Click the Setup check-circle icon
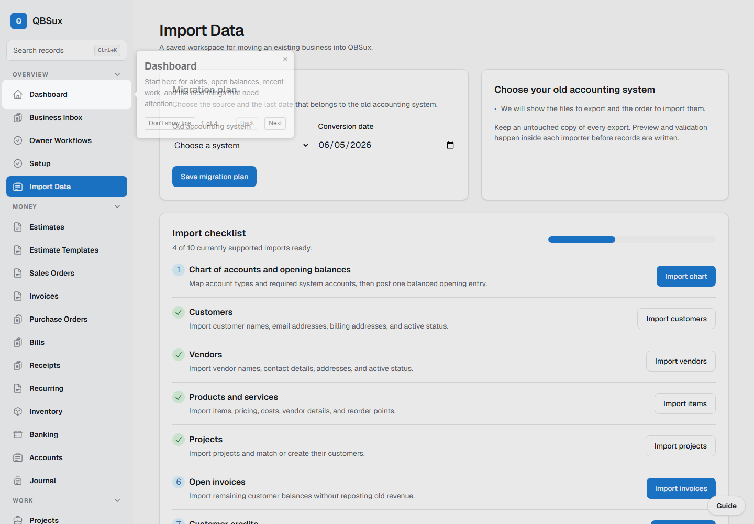The height and width of the screenshot is (524, 754). pos(18,163)
